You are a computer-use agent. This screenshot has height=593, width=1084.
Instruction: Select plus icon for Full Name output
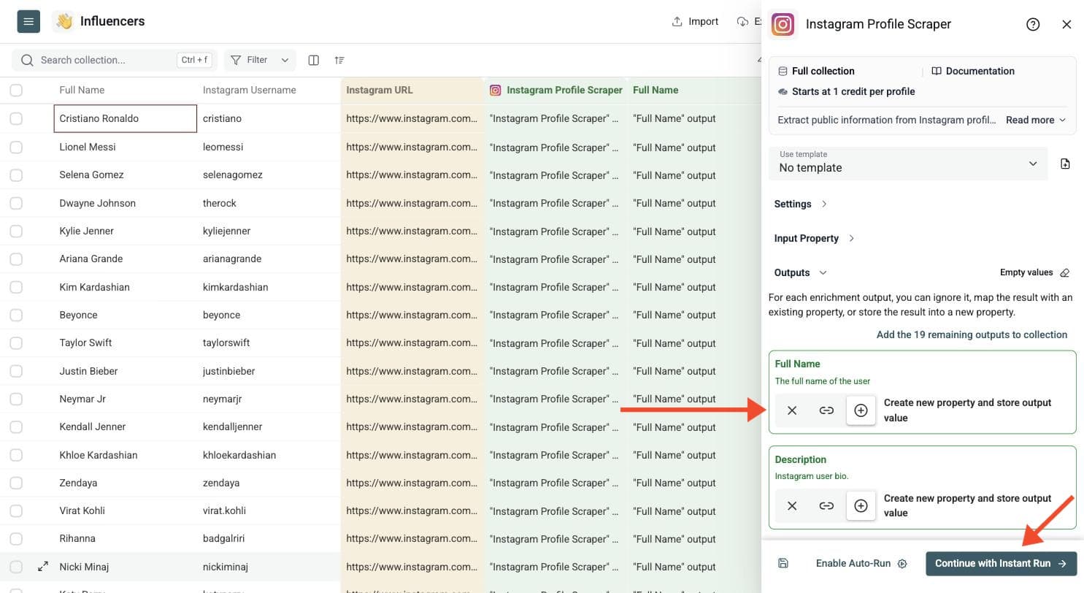[x=861, y=410]
